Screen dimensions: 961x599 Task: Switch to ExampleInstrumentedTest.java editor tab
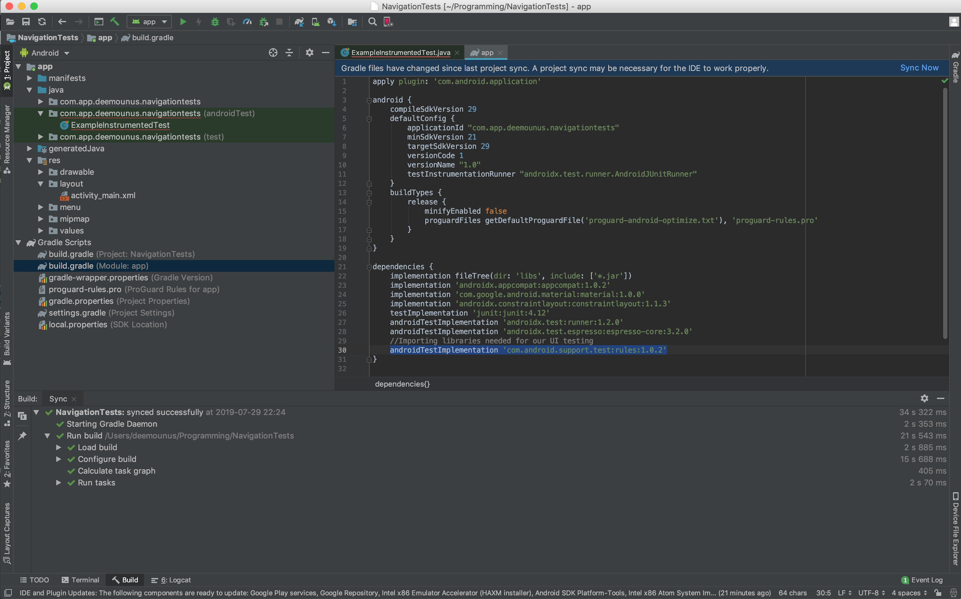(x=400, y=53)
